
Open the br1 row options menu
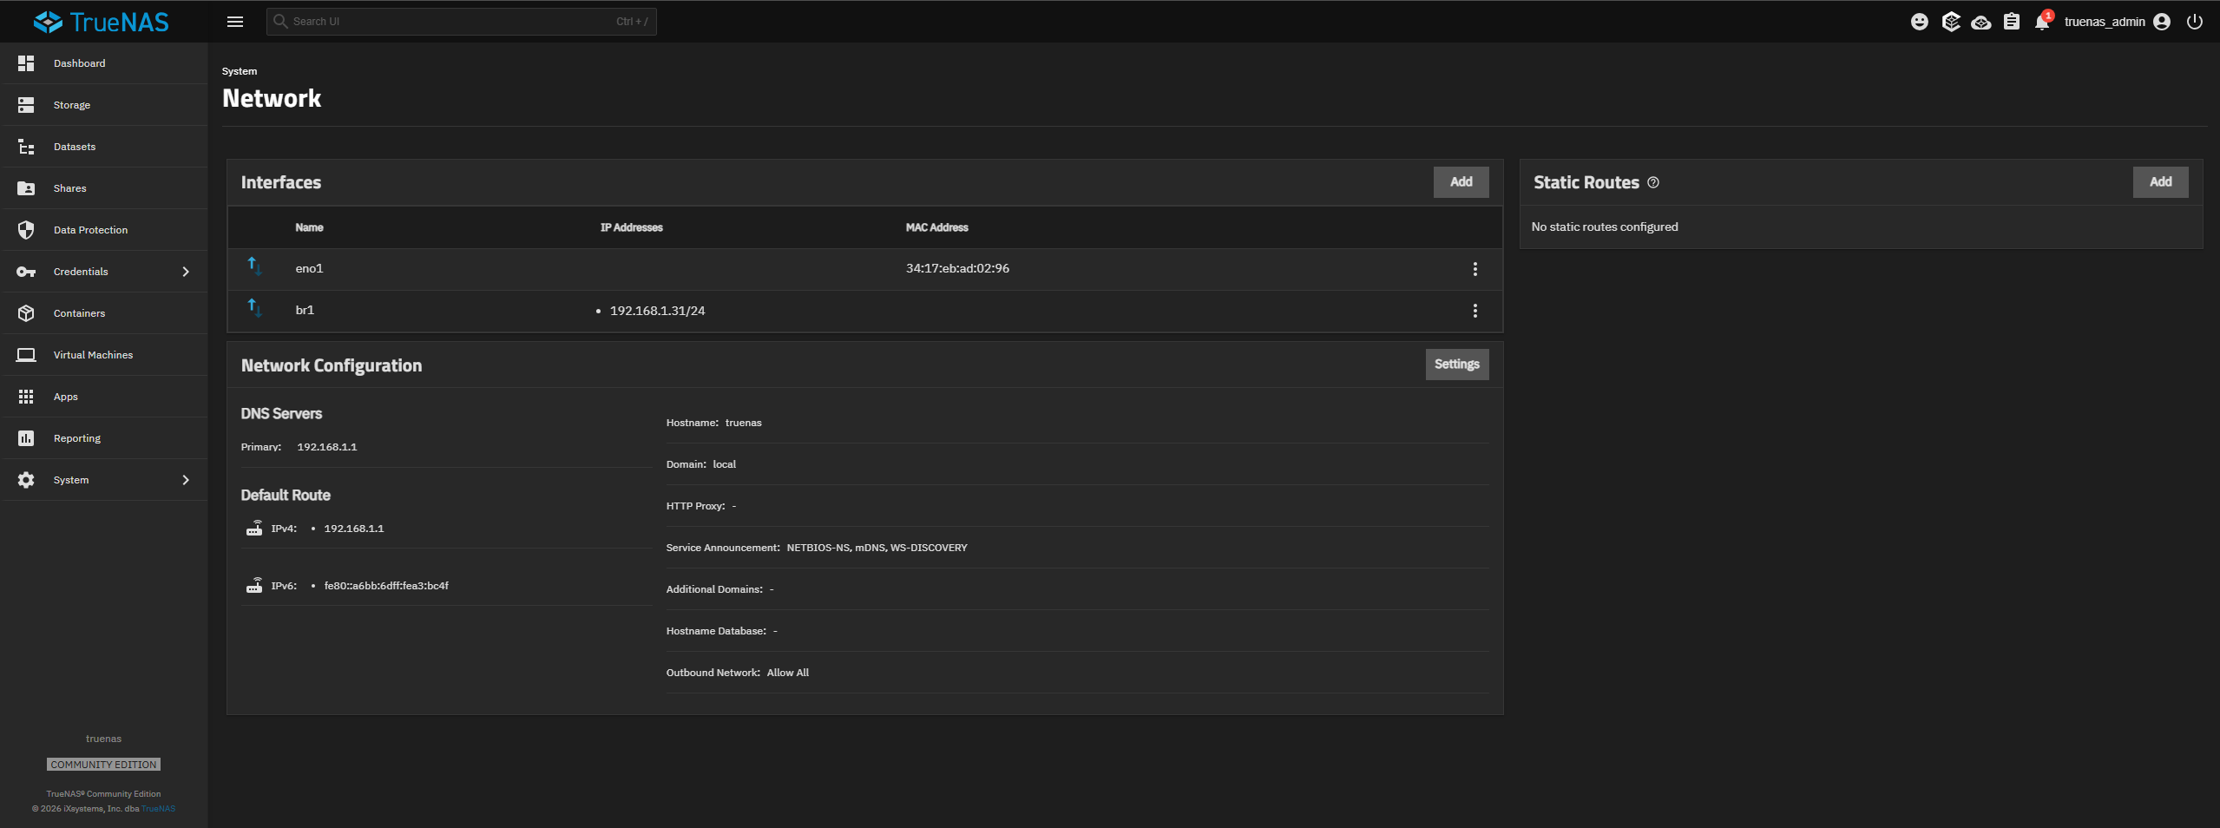tap(1475, 311)
